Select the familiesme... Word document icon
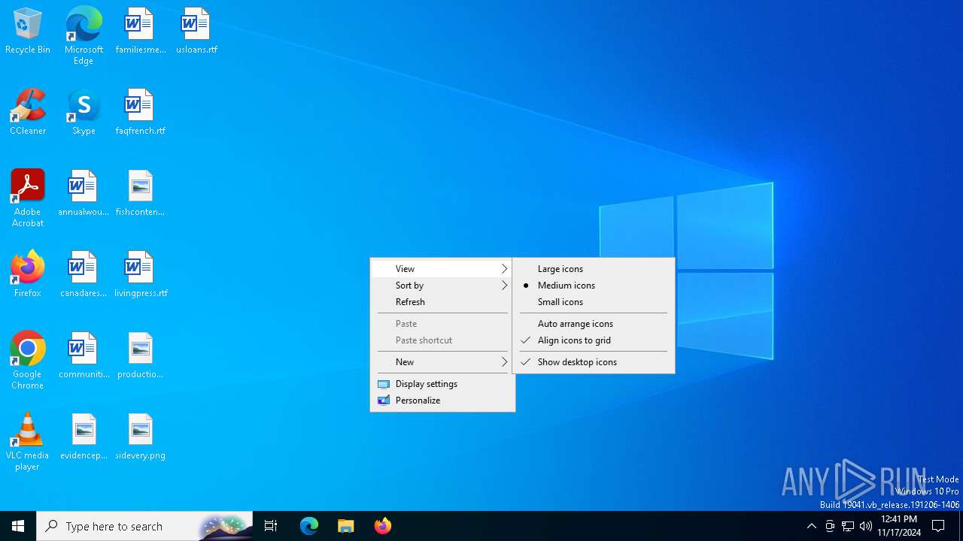The image size is (963, 541). pos(140,31)
